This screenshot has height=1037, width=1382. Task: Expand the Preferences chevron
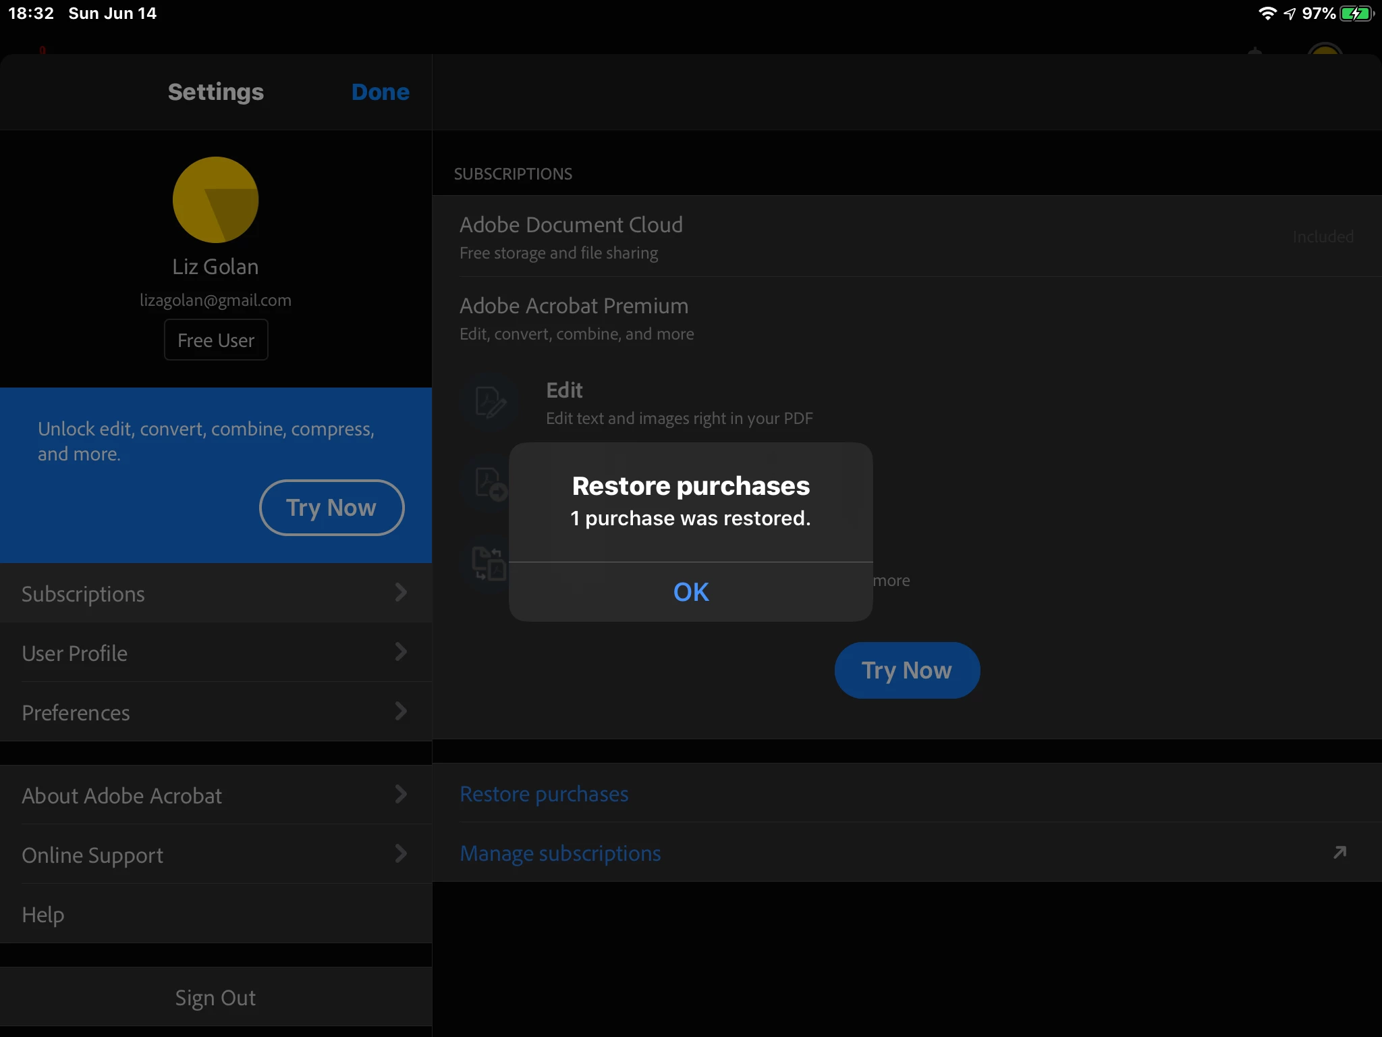pos(401,712)
